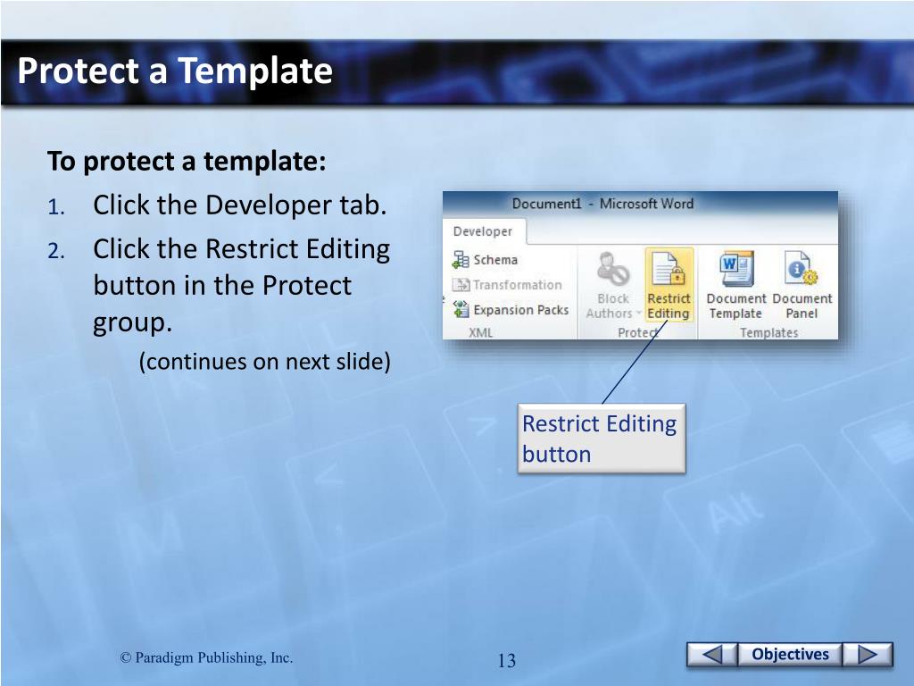Click the Templates group label

[769, 332]
